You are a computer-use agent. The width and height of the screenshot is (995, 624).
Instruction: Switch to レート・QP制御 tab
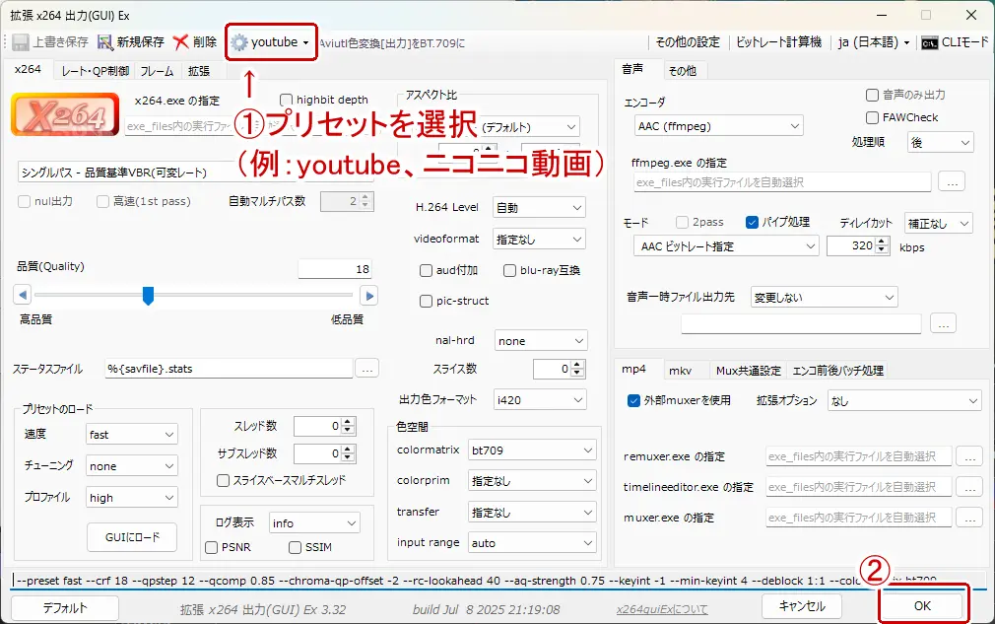pos(95,71)
